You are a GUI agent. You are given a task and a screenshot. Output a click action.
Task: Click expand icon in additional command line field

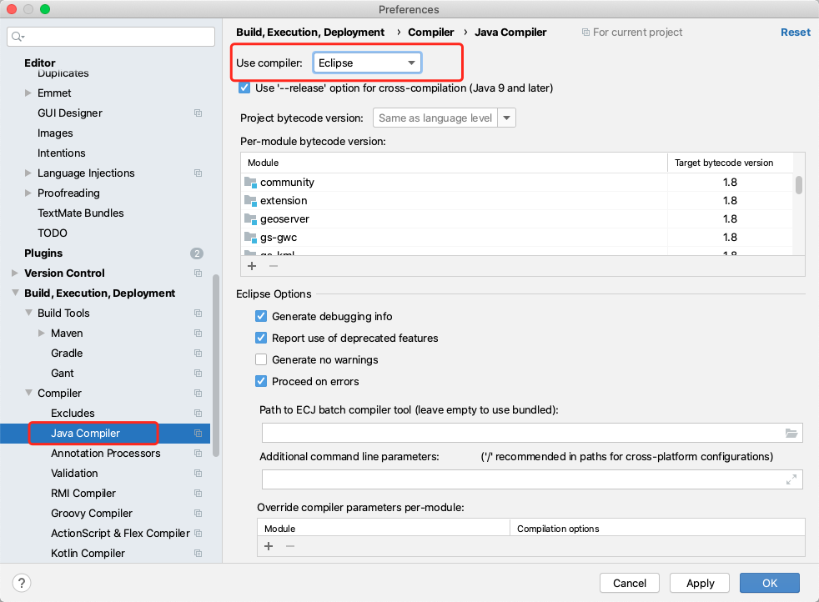[791, 479]
